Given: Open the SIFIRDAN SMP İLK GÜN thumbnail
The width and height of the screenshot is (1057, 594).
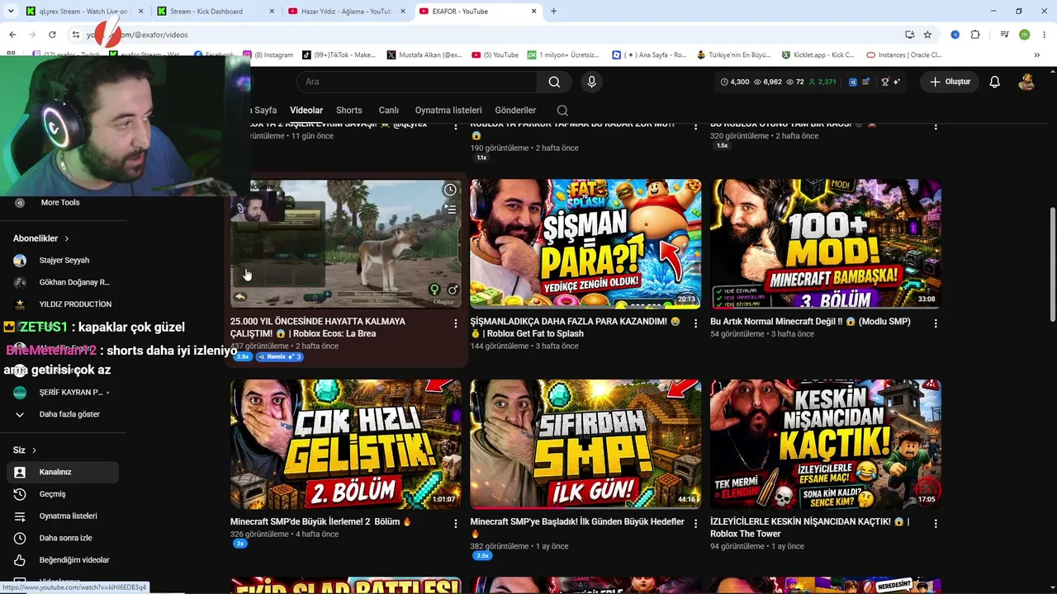Looking at the screenshot, I should (x=585, y=444).
